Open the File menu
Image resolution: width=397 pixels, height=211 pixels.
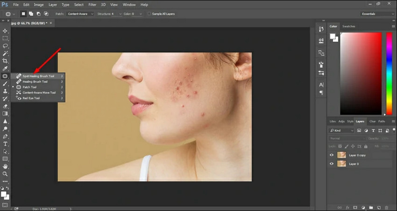[x=16, y=5]
